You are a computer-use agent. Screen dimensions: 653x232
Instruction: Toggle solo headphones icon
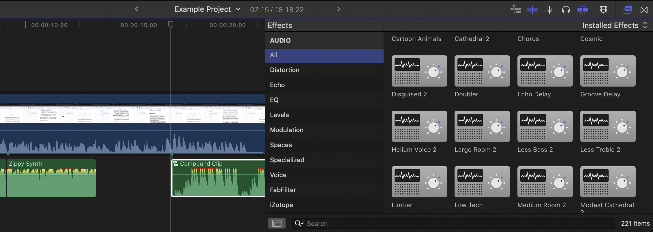click(x=566, y=10)
